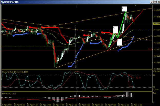Click the 103.355 price axis label

(157, 63)
